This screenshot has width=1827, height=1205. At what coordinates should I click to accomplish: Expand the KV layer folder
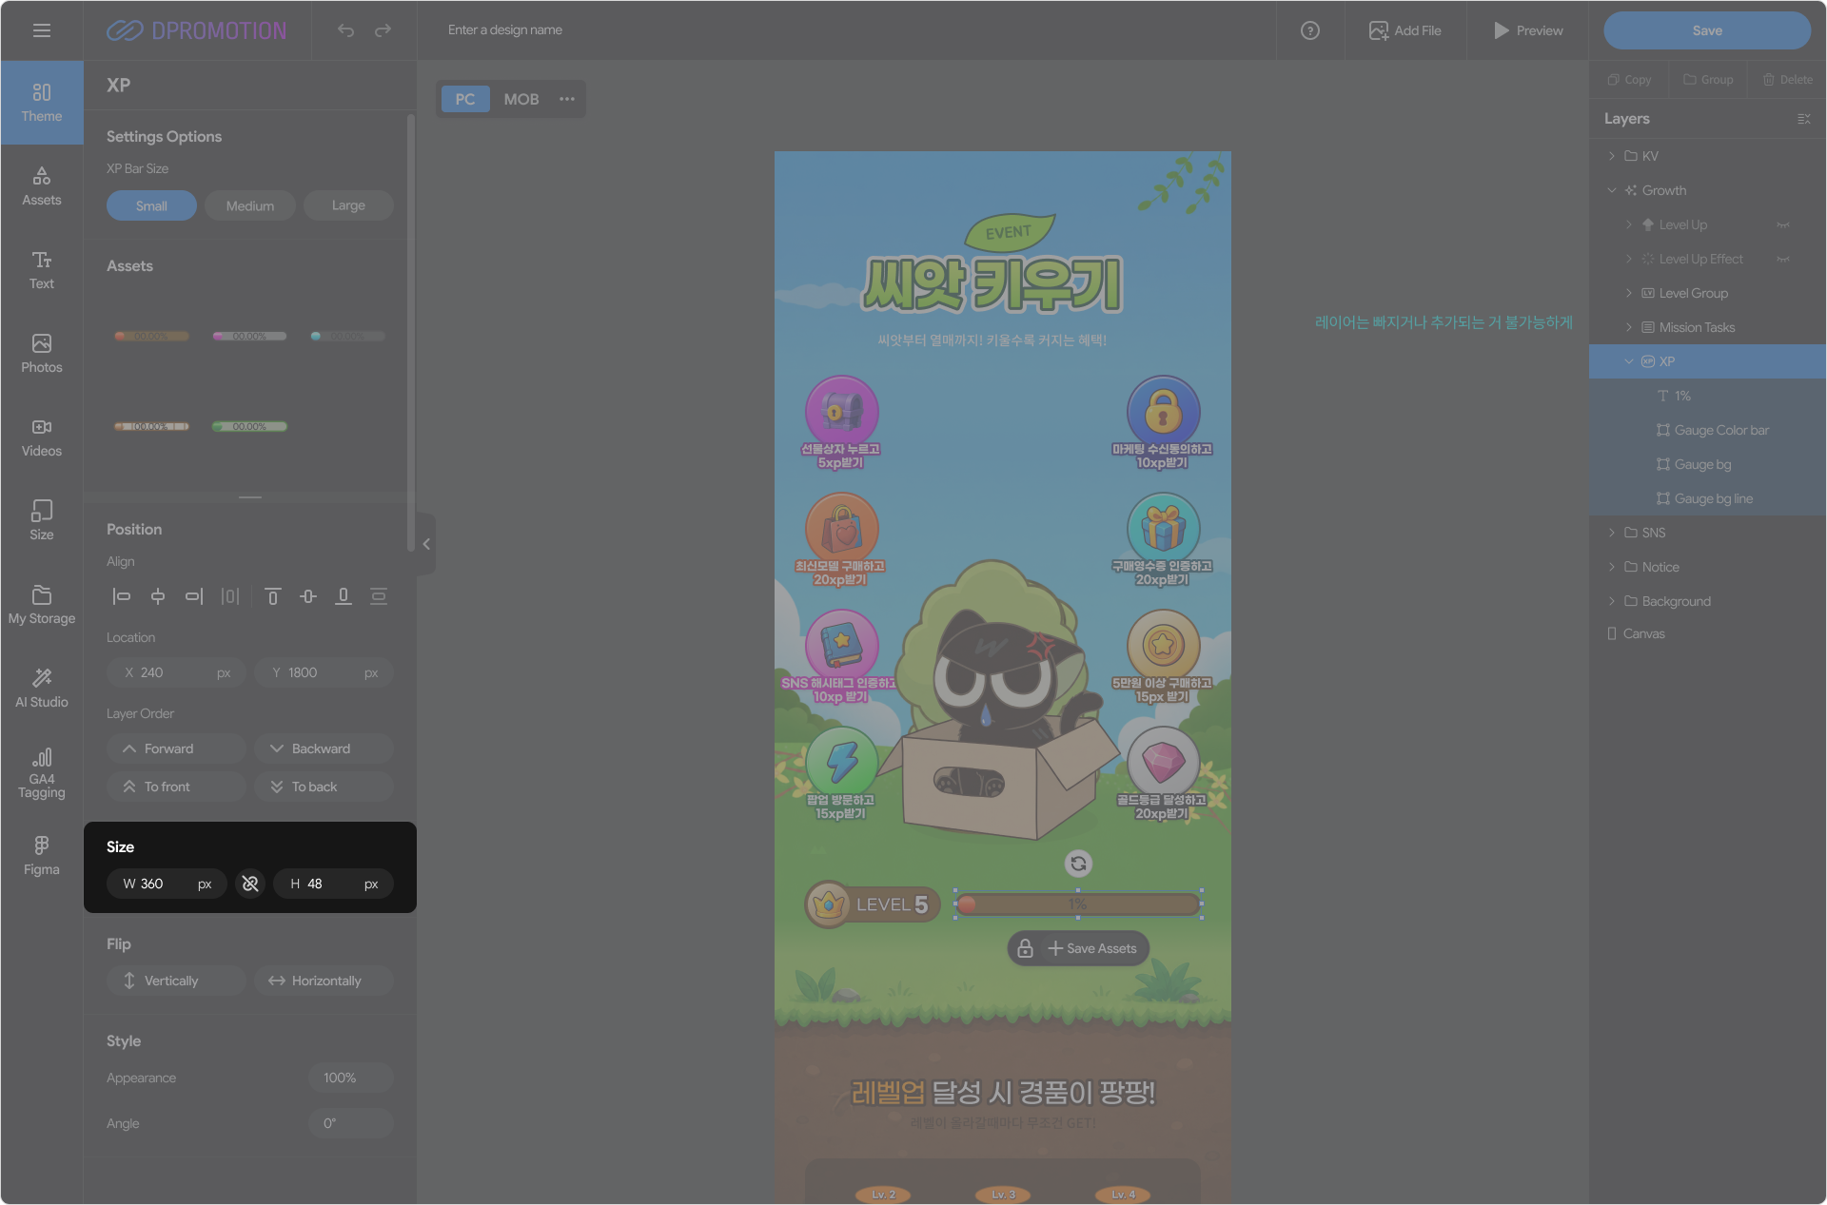1612,156
